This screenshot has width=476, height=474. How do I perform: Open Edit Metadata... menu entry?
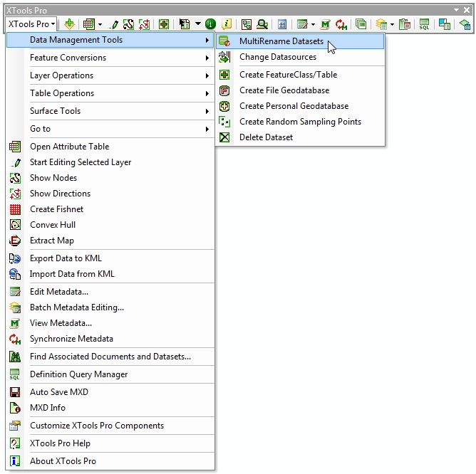click(x=110, y=292)
